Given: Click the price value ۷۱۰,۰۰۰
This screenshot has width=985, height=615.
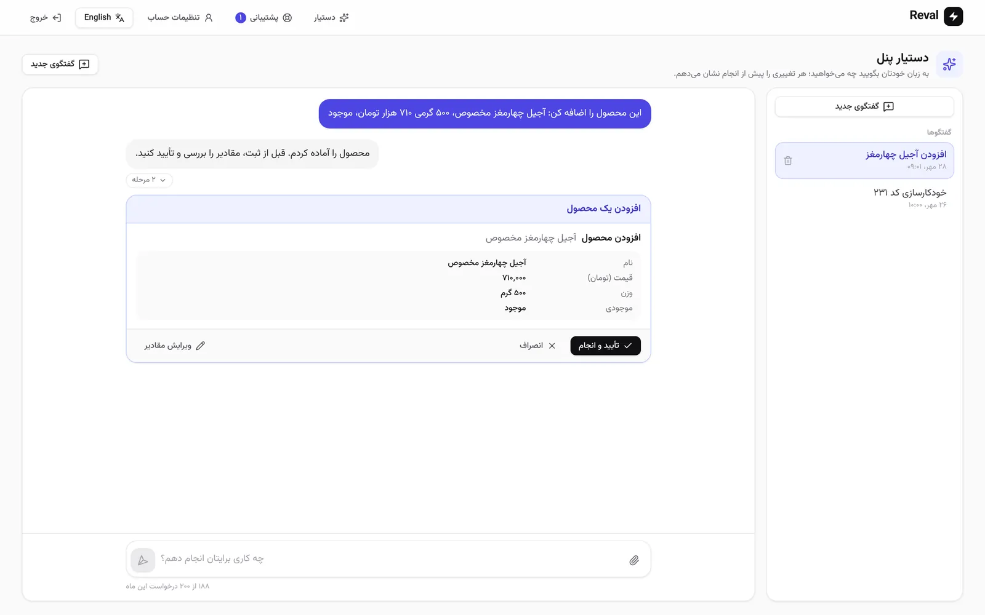Looking at the screenshot, I should tap(514, 278).
